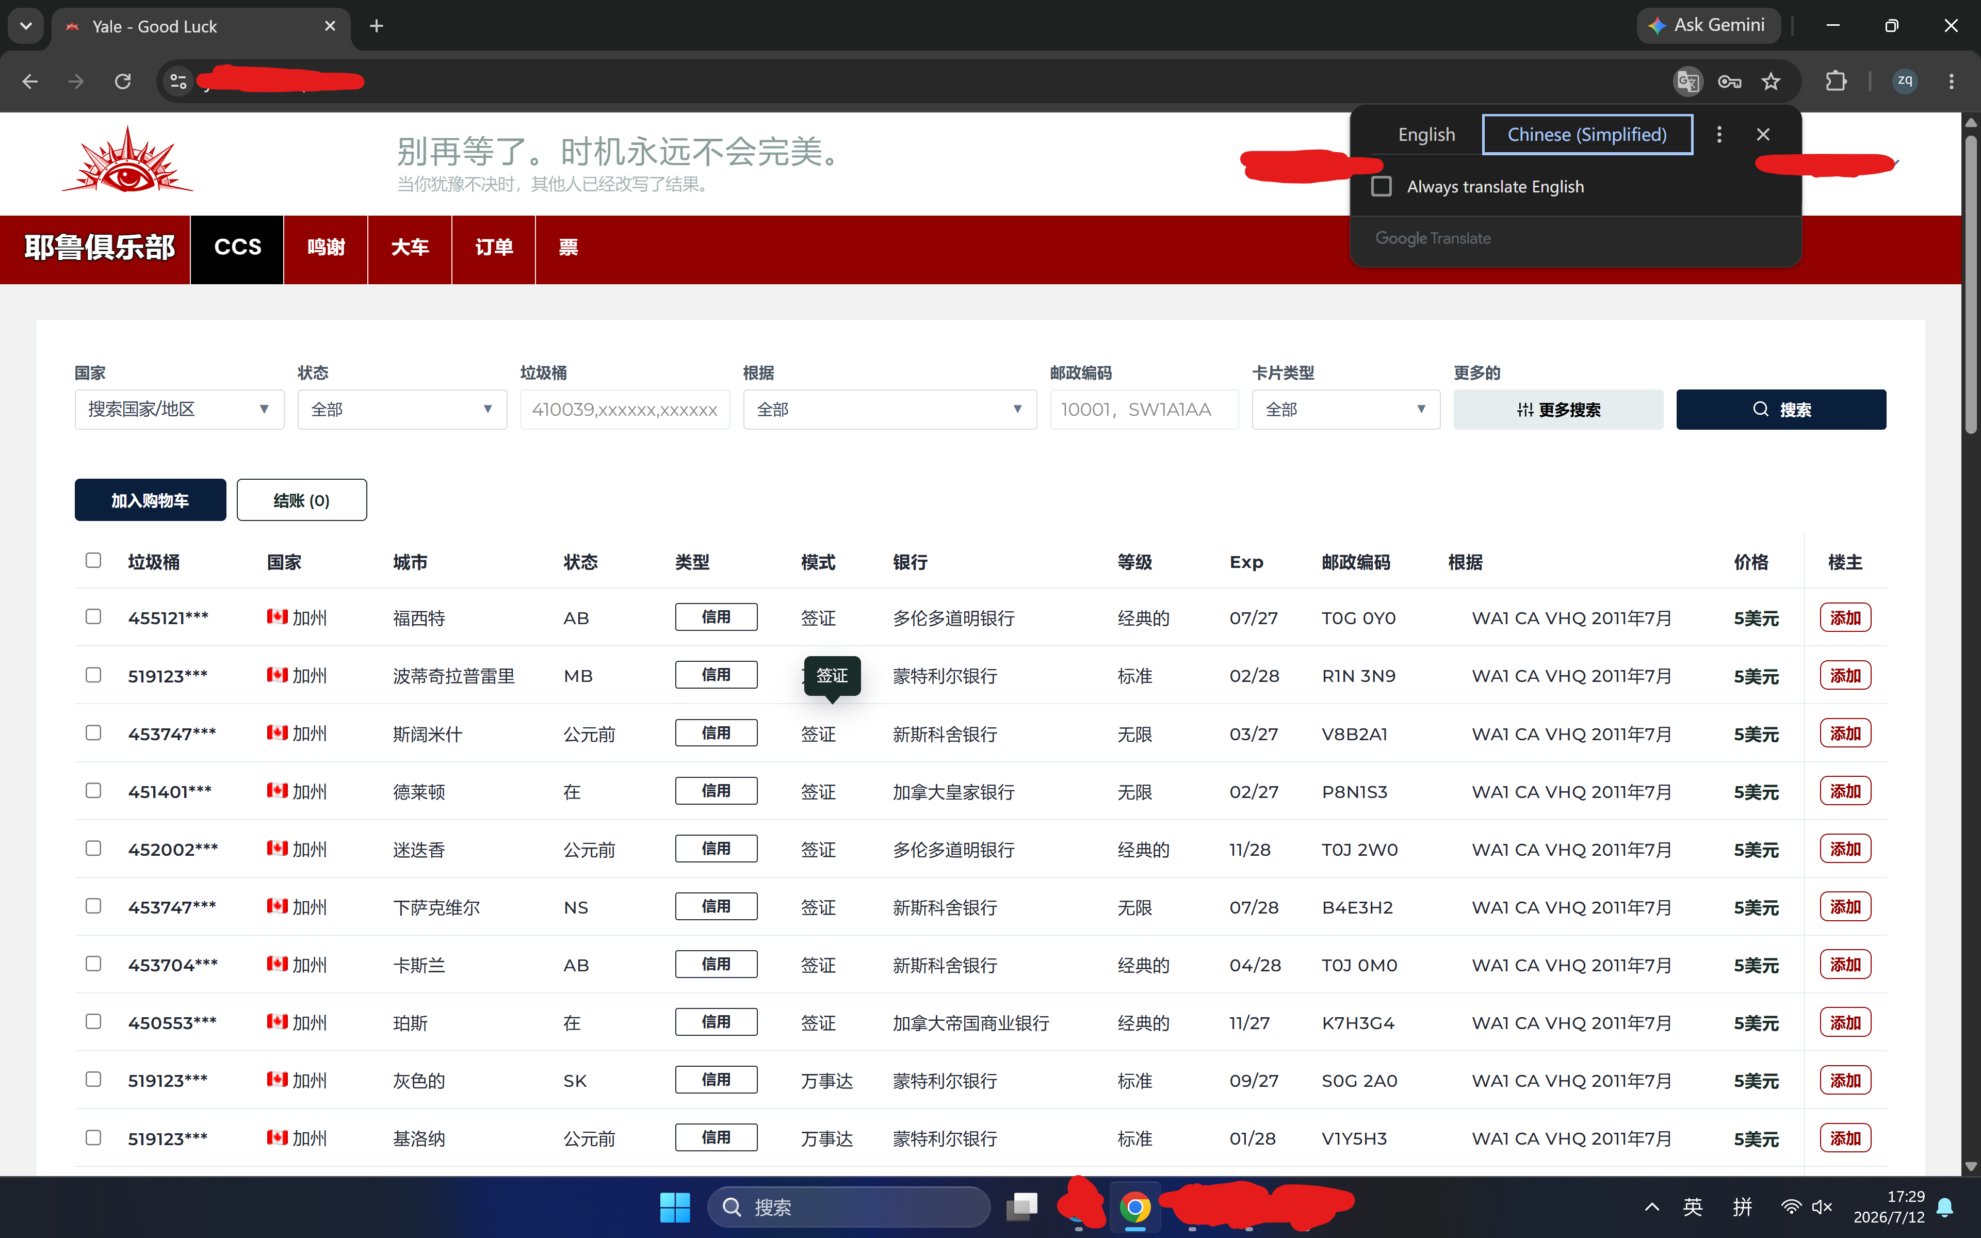Reload the page with the refresh icon
Screen dimensions: 1981x1238
click(x=123, y=81)
